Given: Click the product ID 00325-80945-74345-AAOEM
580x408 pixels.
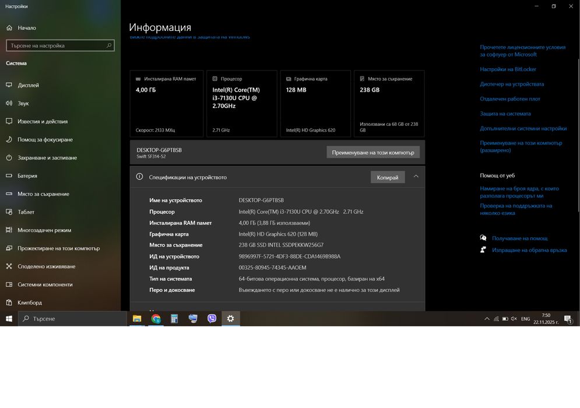Looking at the screenshot, I should (x=272, y=268).
